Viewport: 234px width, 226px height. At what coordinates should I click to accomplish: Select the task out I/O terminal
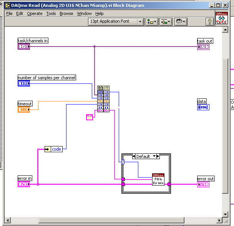[203, 47]
